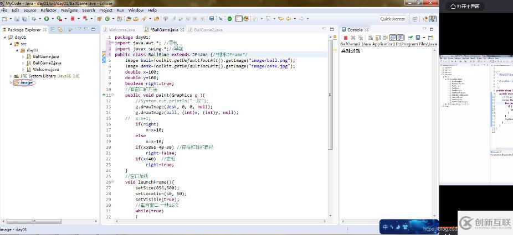Click the Quick Access search field
Image resolution: width=513 pixels, height=235 pixels.
point(392,19)
